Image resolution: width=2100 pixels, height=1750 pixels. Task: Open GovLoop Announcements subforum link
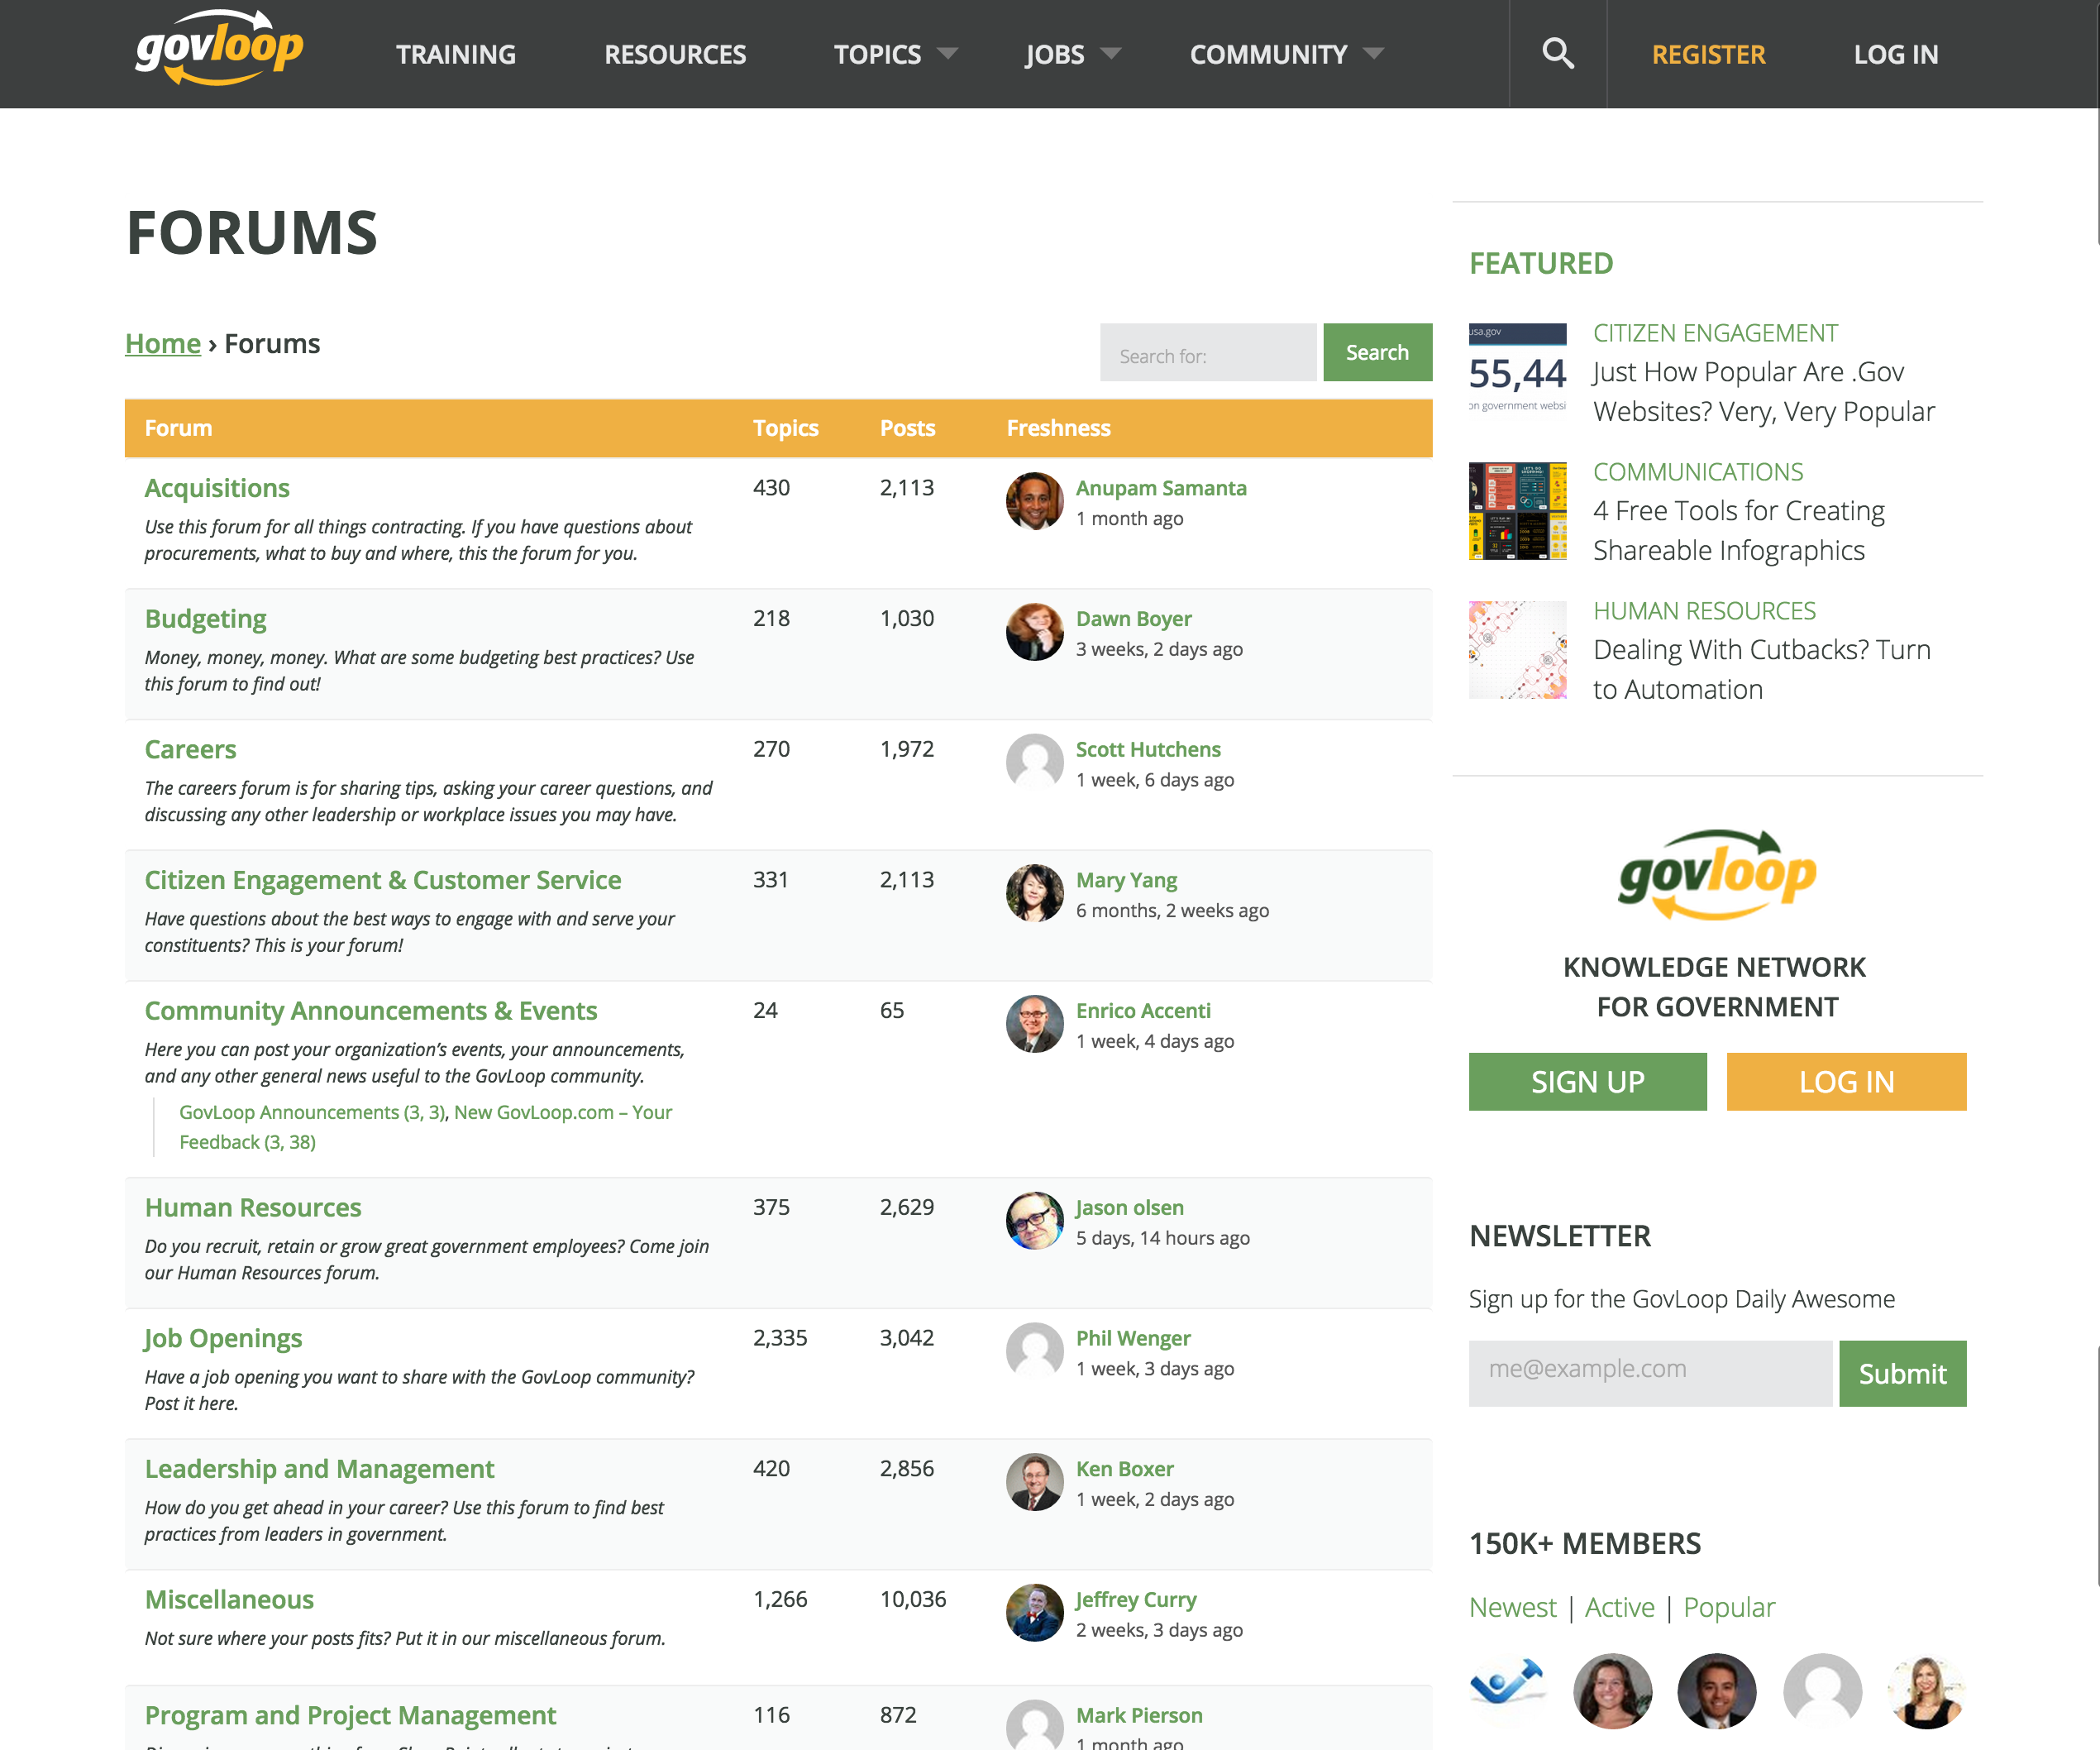point(313,1112)
